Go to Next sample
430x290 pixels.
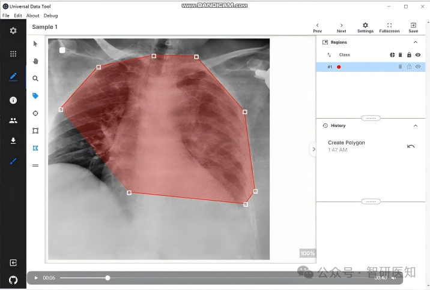[341, 28]
